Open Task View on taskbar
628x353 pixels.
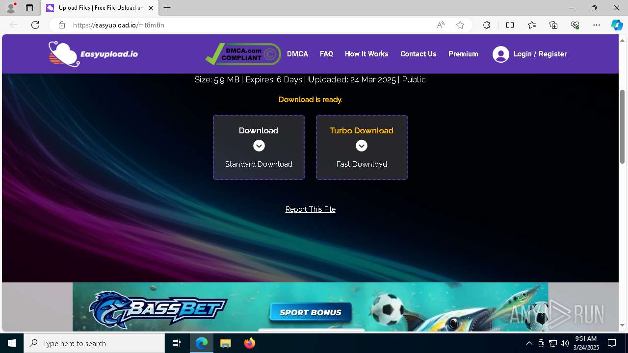[177, 343]
